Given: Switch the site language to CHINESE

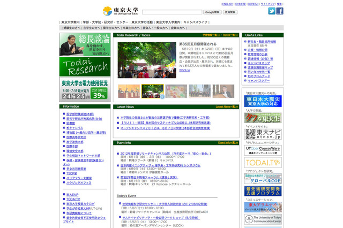Looking at the screenshot, I should click(x=241, y=4).
